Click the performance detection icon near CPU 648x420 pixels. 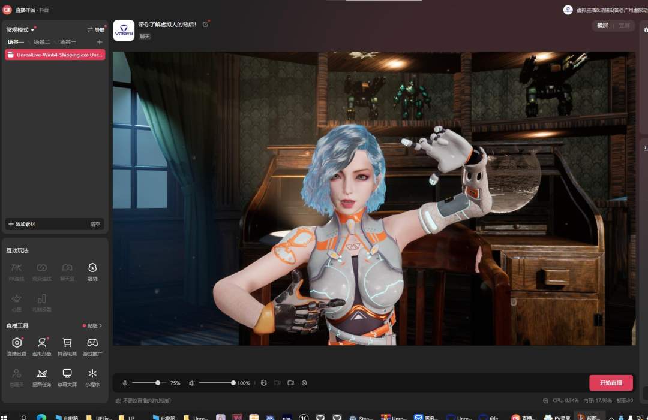click(545, 401)
